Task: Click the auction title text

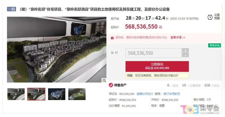Action: point(95,9)
